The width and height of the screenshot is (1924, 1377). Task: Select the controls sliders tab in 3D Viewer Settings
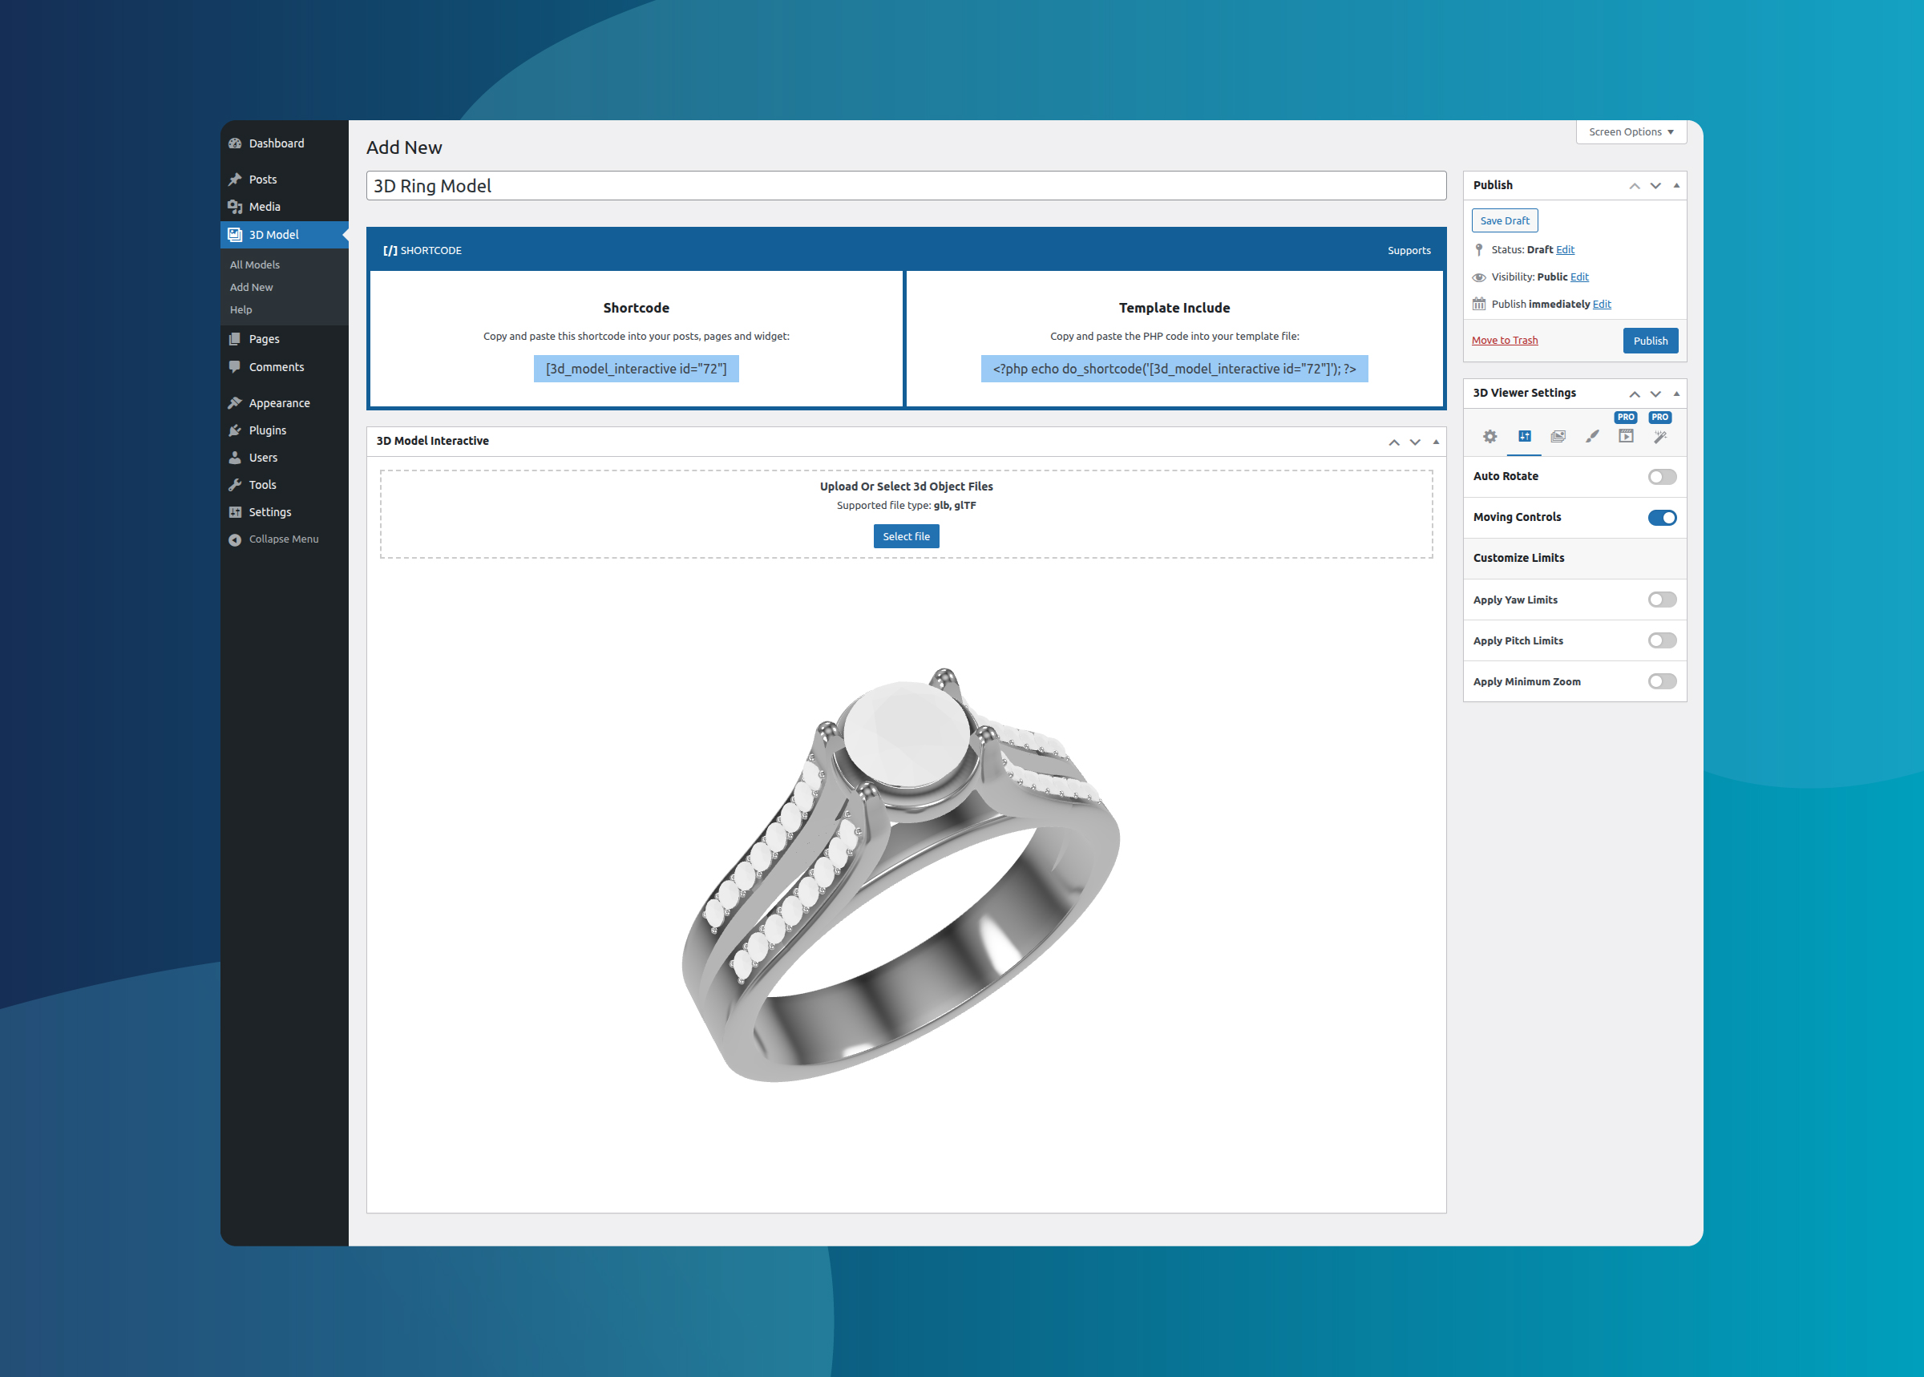click(1525, 436)
